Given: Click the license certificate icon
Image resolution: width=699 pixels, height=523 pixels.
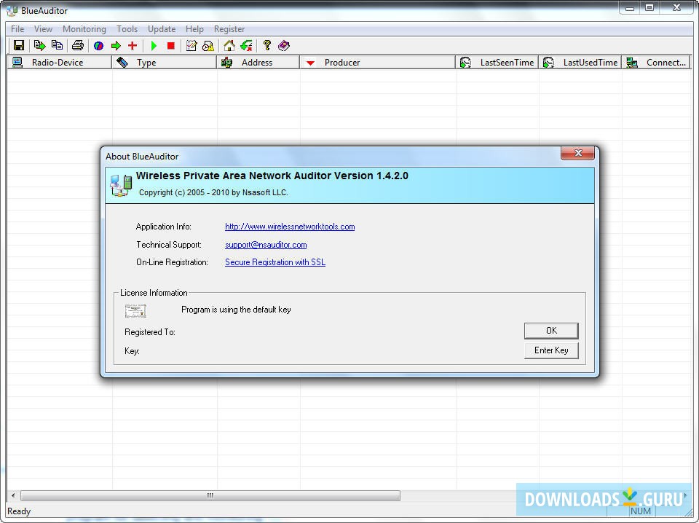Looking at the screenshot, I should [135, 311].
